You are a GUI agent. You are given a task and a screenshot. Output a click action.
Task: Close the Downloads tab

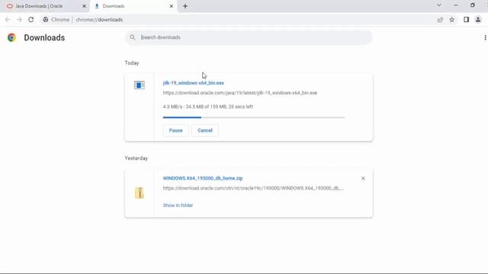tap(171, 6)
